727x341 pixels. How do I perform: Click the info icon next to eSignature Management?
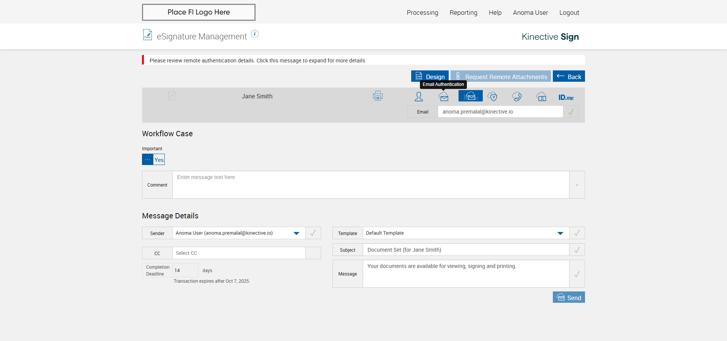255,34
